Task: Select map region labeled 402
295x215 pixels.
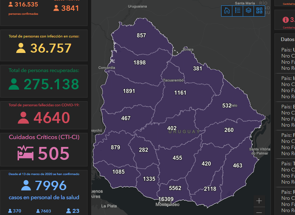Action: pos(172,128)
